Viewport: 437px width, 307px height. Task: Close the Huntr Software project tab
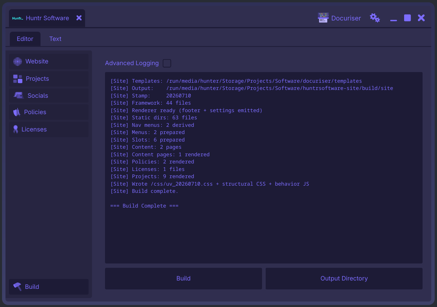coord(79,18)
